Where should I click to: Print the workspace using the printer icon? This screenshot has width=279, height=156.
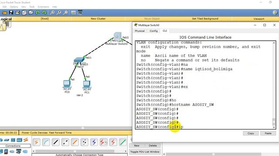[x=17, y=13]
